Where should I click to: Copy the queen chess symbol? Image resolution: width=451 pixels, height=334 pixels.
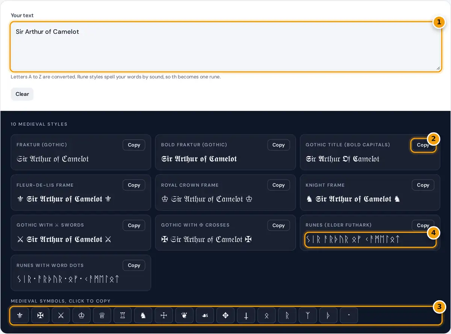coord(102,316)
